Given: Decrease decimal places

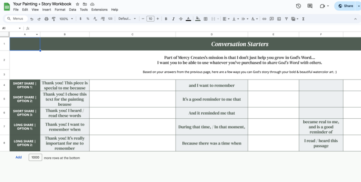Looking at the screenshot, I should 95,19.
